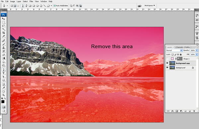Select the Crop tool

3,33
